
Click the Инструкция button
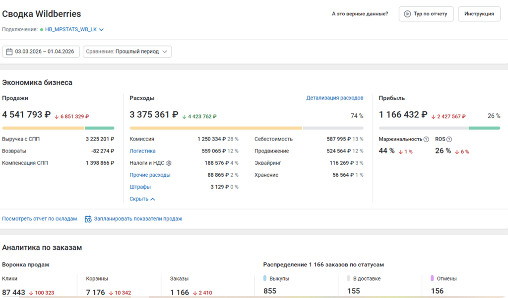point(479,14)
